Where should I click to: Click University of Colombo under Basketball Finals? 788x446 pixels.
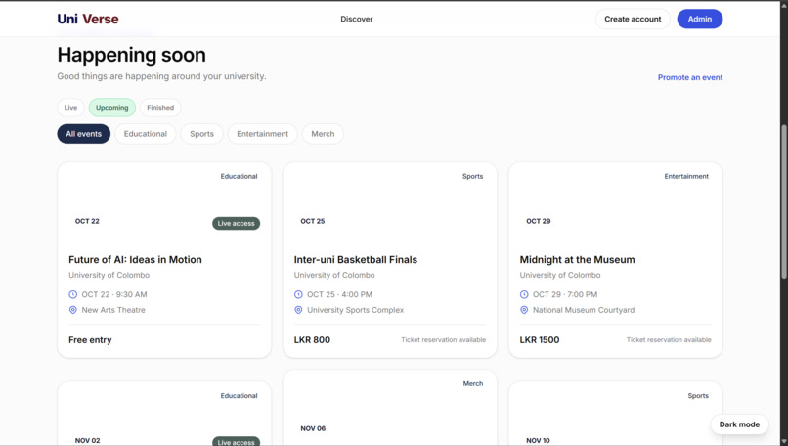334,275
